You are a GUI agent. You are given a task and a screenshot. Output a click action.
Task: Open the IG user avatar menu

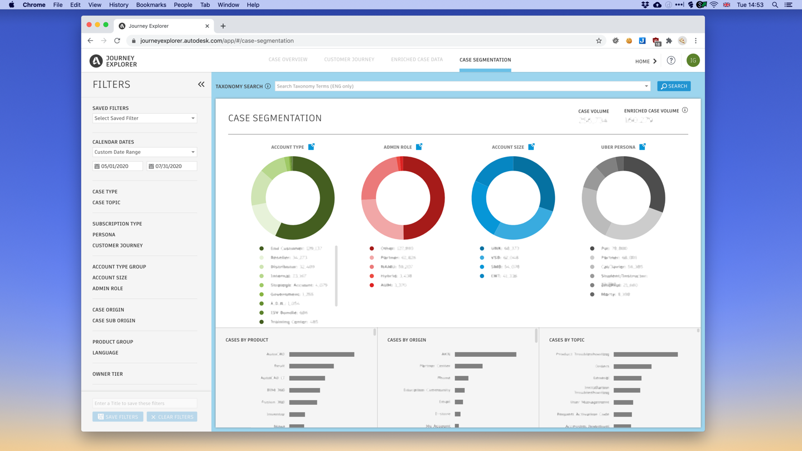pyautogui.click(x=693, y=60)
